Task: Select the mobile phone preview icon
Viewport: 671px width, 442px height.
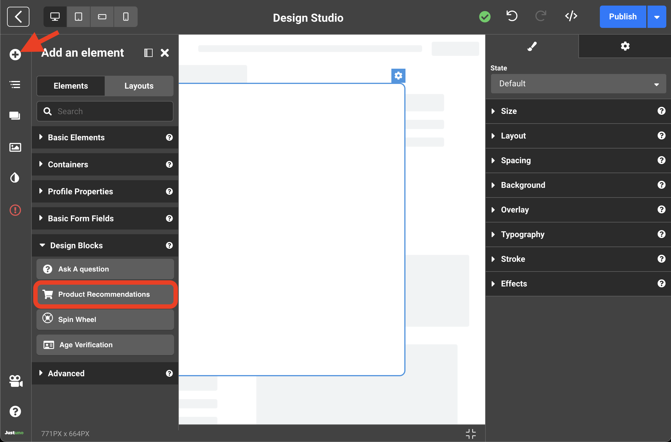Action: [126, 17]
